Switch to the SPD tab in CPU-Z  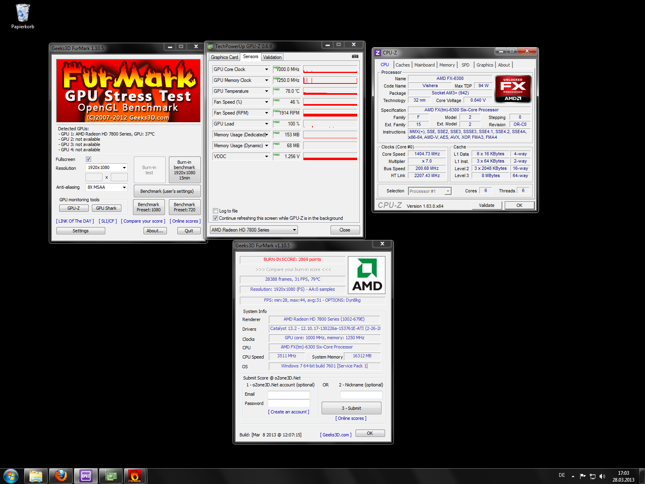click(x=466, y=65)
